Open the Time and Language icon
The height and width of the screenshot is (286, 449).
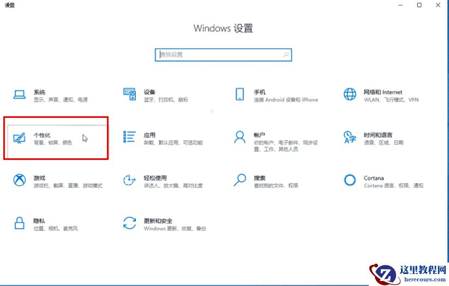point(350,137)
